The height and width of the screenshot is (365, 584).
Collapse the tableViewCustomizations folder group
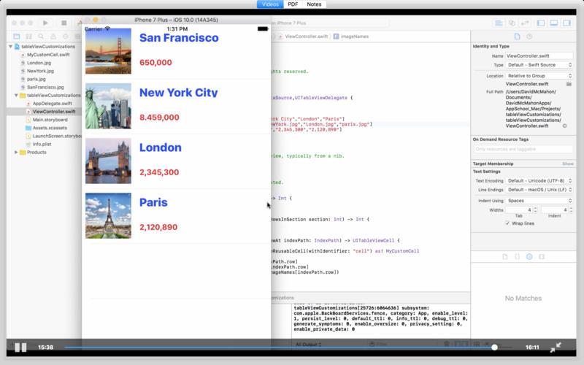tap(16, 96)
